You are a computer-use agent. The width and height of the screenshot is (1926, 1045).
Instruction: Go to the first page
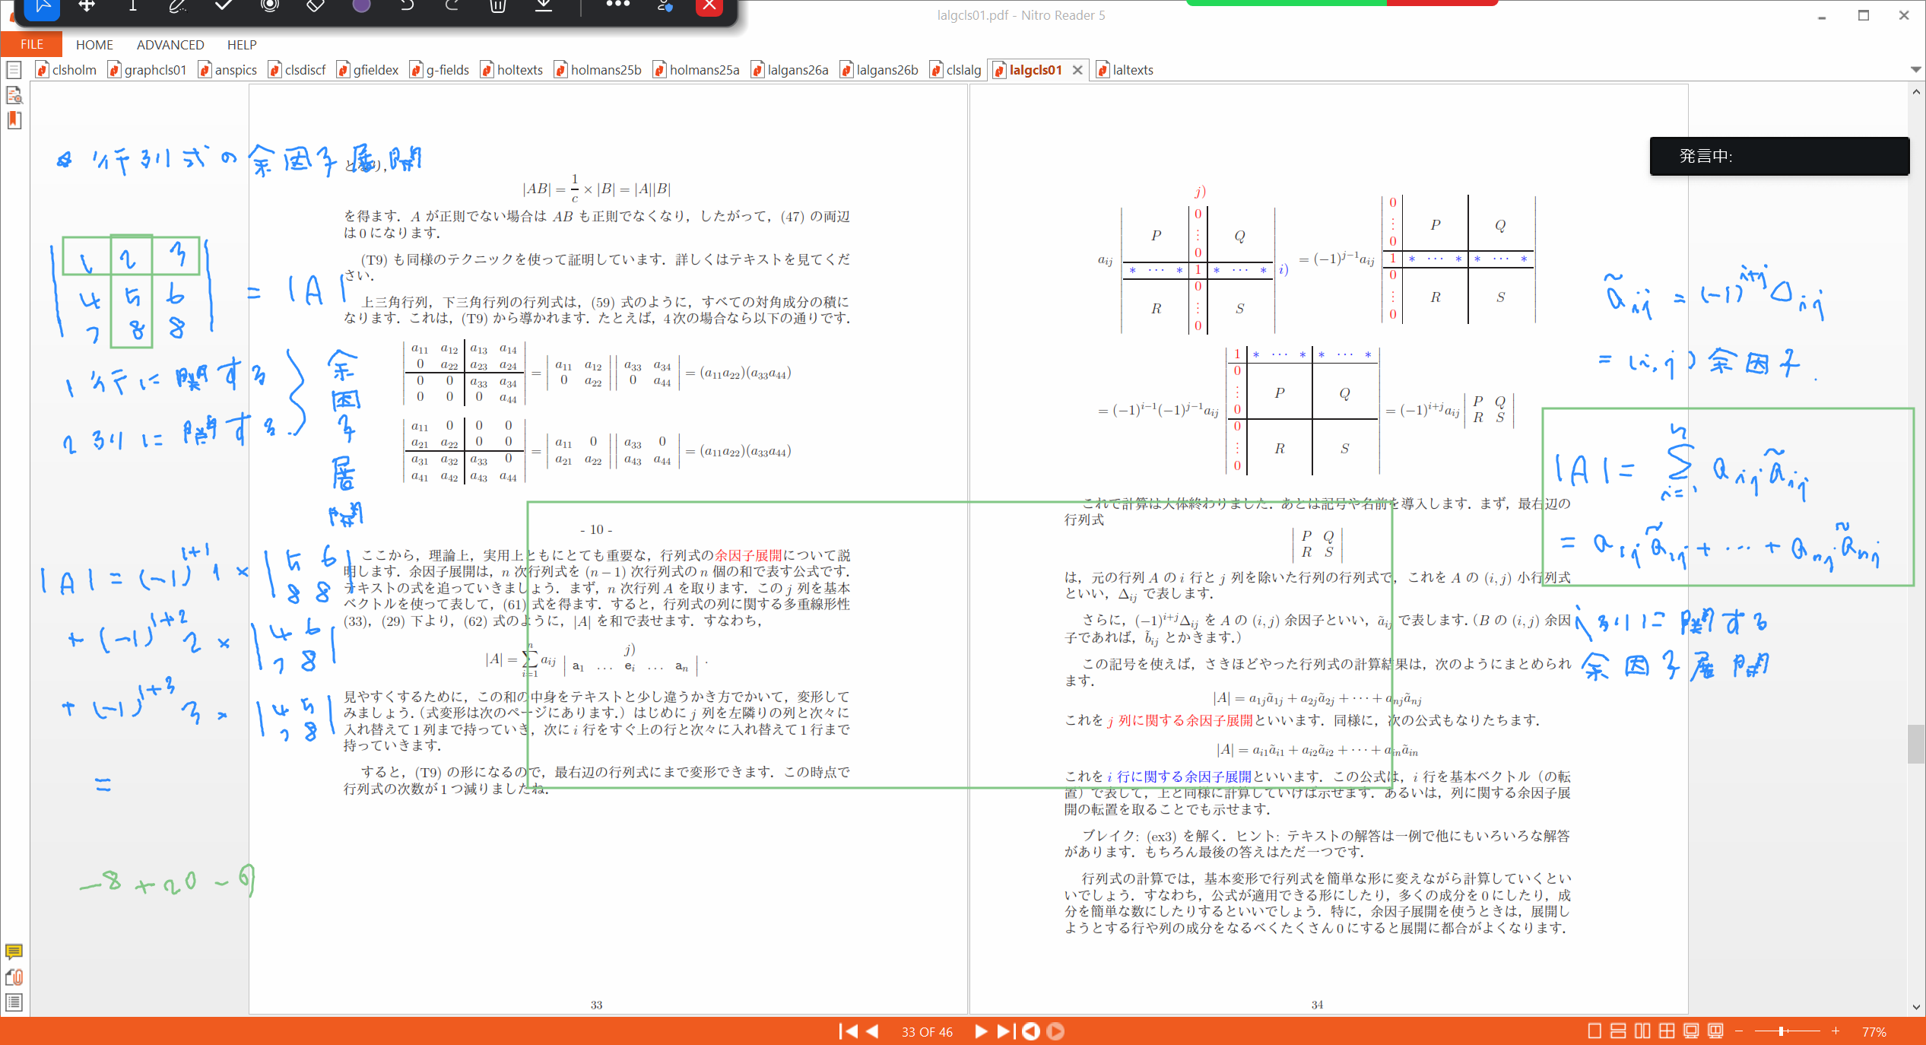[848, 1031]
